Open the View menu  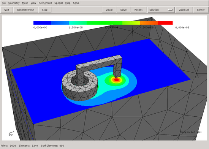click(x=33, y=3)
